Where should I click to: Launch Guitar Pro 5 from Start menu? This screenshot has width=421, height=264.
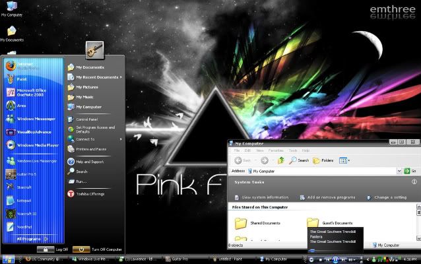(x=34, y=174)
